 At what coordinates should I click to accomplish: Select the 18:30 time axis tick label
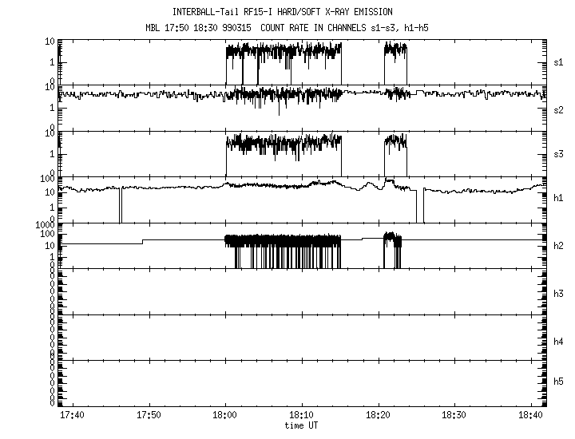pos(454,416)
